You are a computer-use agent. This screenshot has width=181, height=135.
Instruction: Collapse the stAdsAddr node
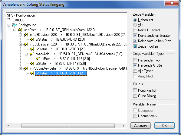26,54
